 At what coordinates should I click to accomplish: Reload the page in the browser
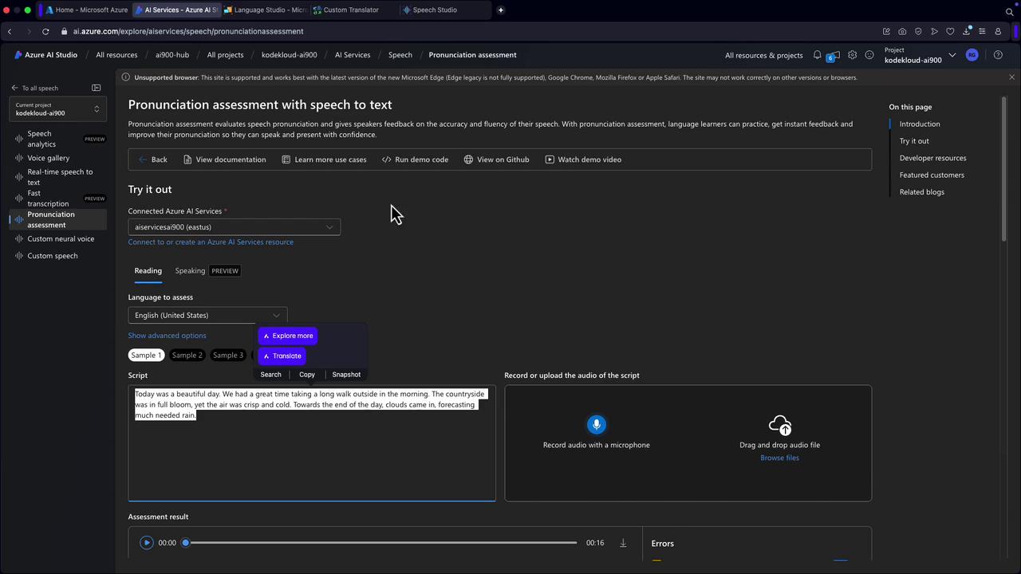[x=45, y=31]
